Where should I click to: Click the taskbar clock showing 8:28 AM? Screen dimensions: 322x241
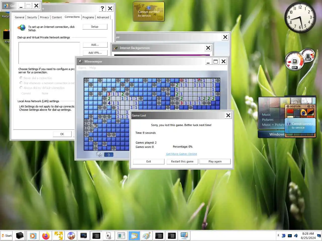point(308,236)
